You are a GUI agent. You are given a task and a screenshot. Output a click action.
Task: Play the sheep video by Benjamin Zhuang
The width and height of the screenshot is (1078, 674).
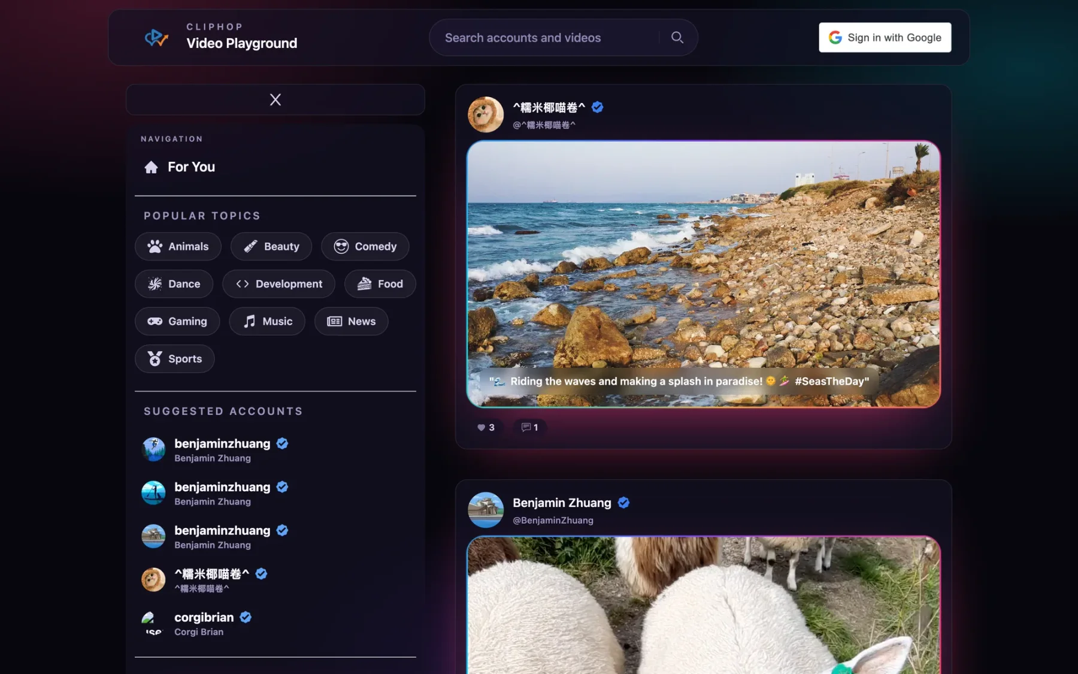point(703,605)
